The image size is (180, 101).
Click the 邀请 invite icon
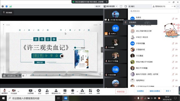pyautogui.click(x=47, y=91)
